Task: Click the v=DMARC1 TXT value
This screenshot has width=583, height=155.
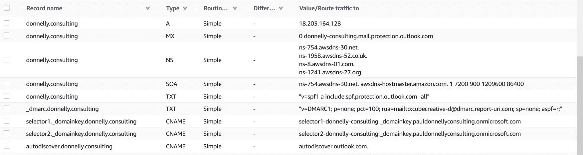Action: 431,109
